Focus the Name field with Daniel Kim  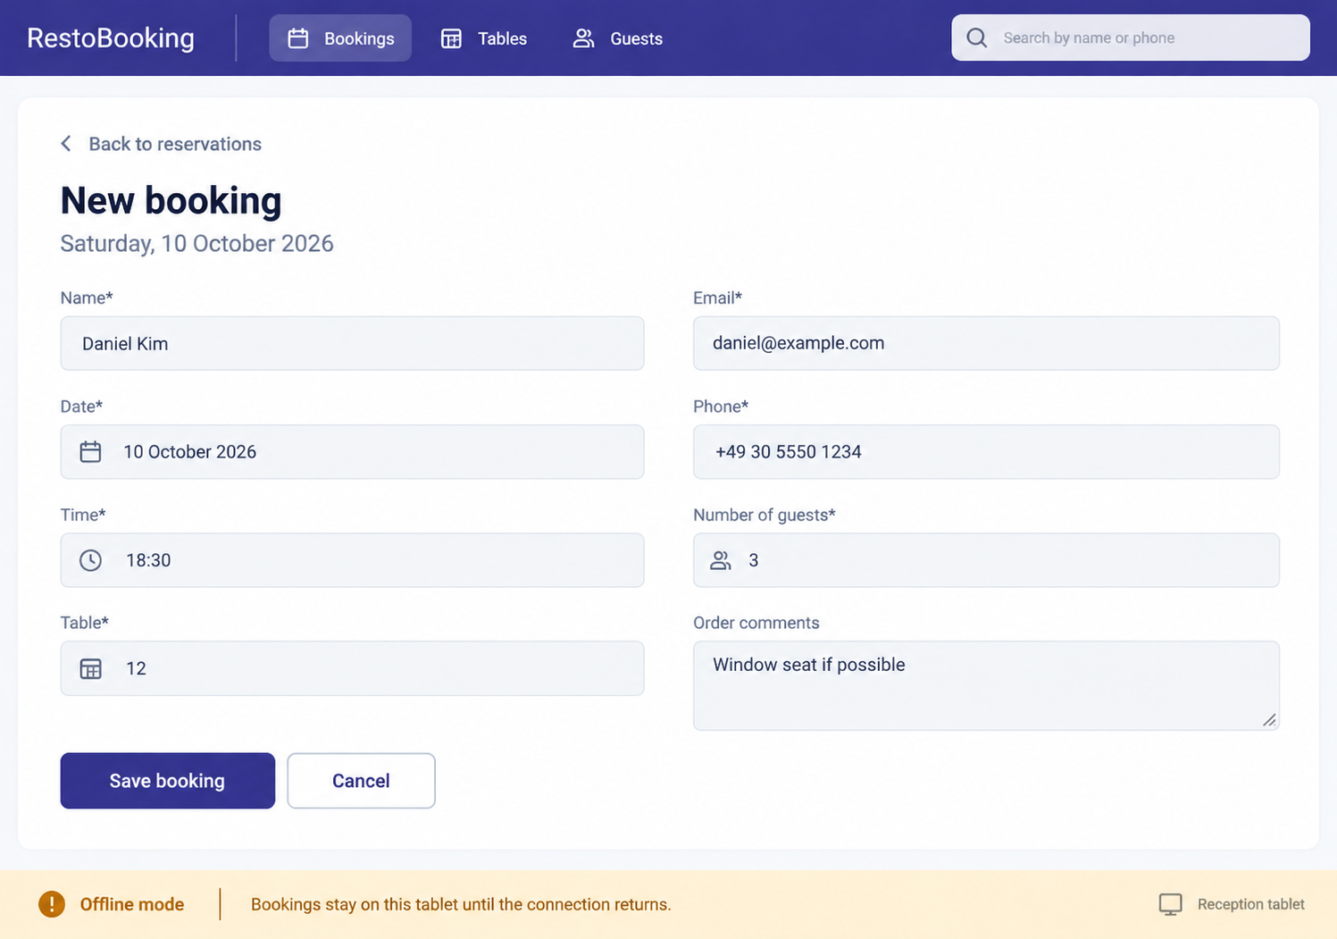[x=352, y=343]
